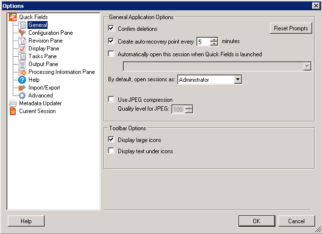Click the dialog resize grip
Screen dimensions: 322x234
click(318, 230)
